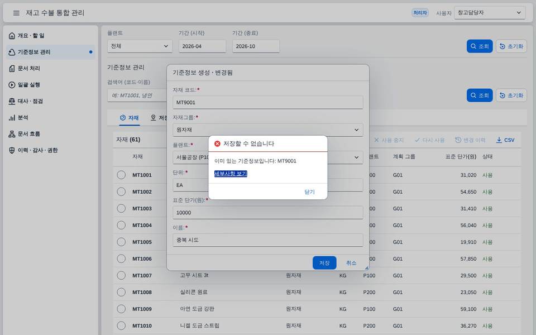Viewport: 536px width, 335px height.
Task: Select the MT1008 row radio button
Action: (121, 292)
